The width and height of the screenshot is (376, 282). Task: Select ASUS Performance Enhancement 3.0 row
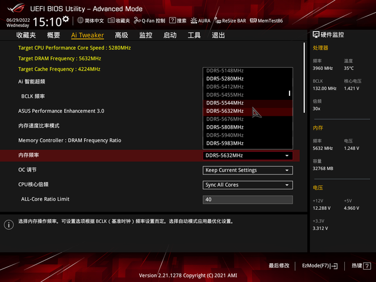(61, 111)
